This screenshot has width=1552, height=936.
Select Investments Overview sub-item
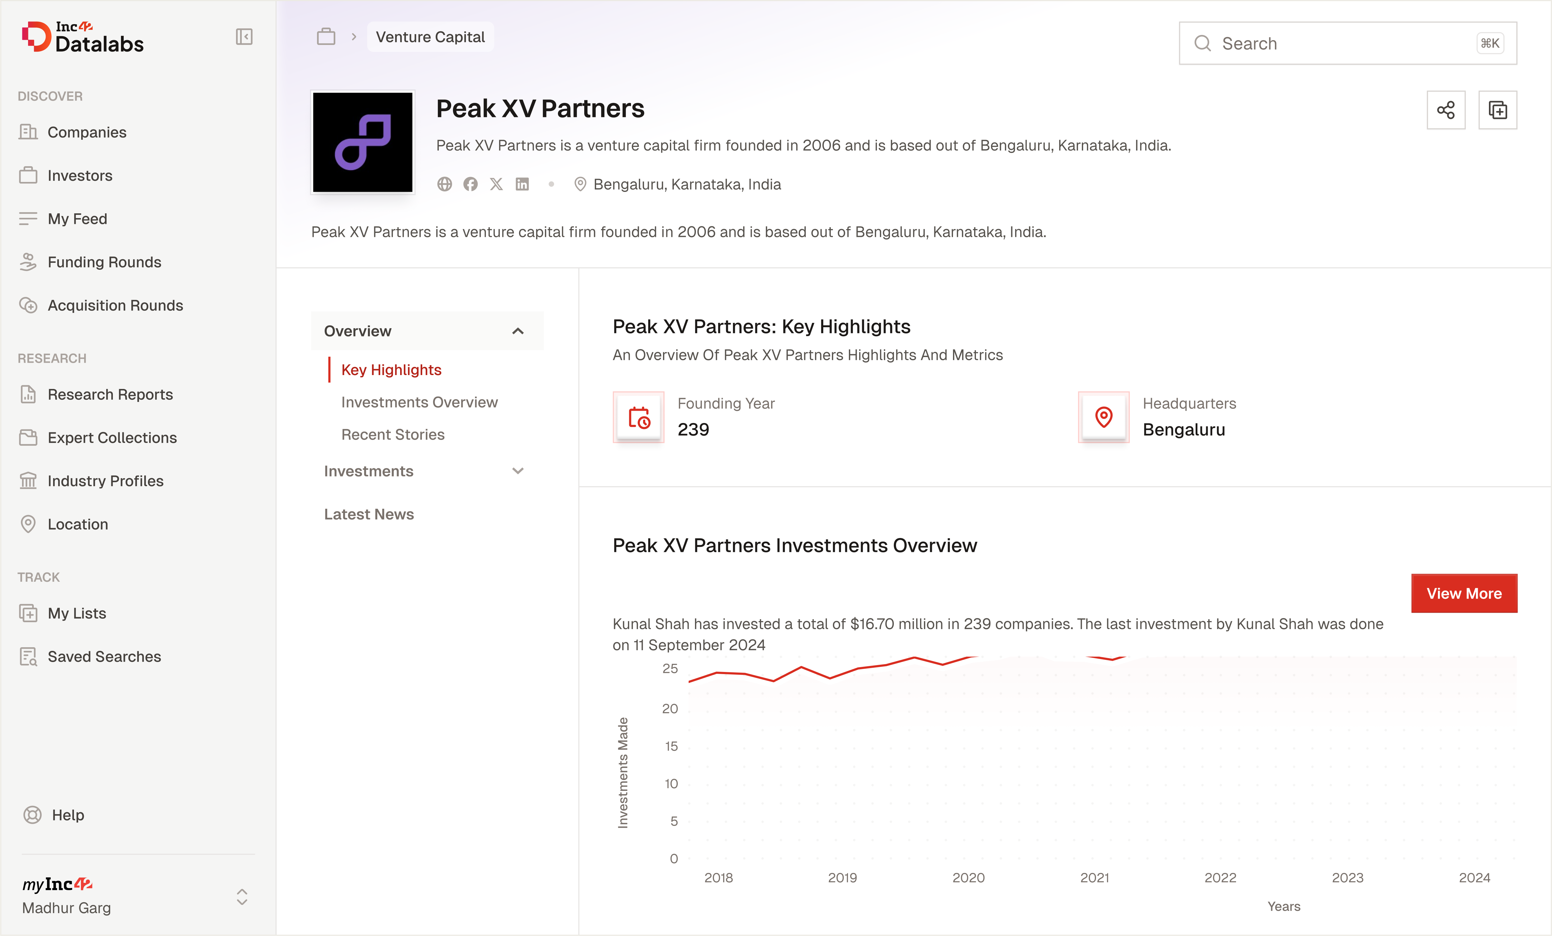point(419,402)
